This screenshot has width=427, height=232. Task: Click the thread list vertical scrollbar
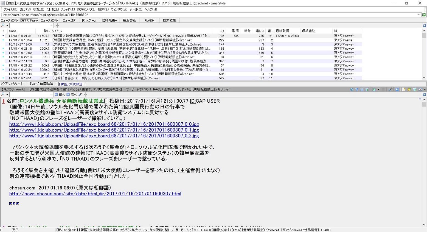pyautogui.click(x=424, y=55)
